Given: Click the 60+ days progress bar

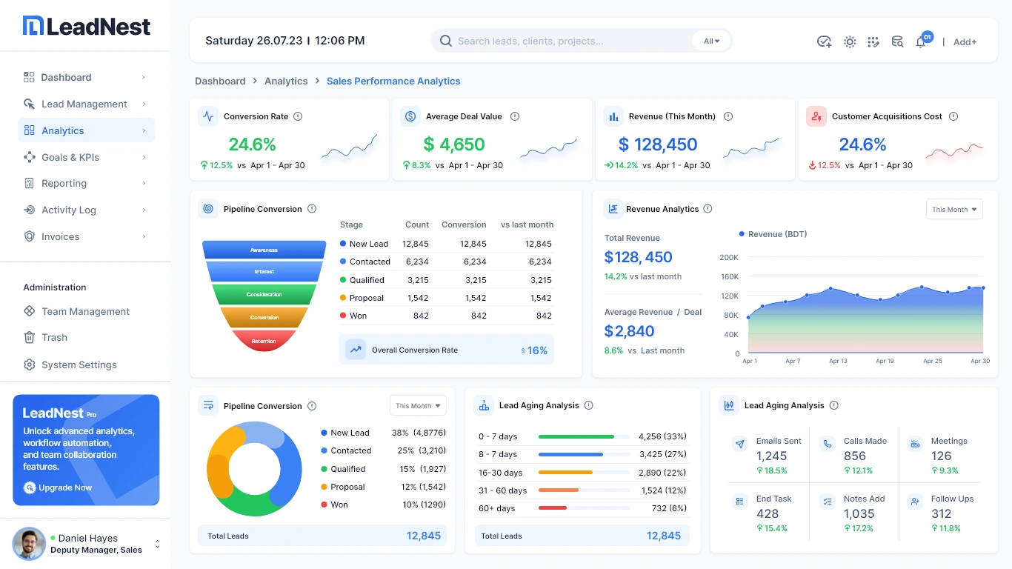Looking at the screenshot, I should pos(584,508).
